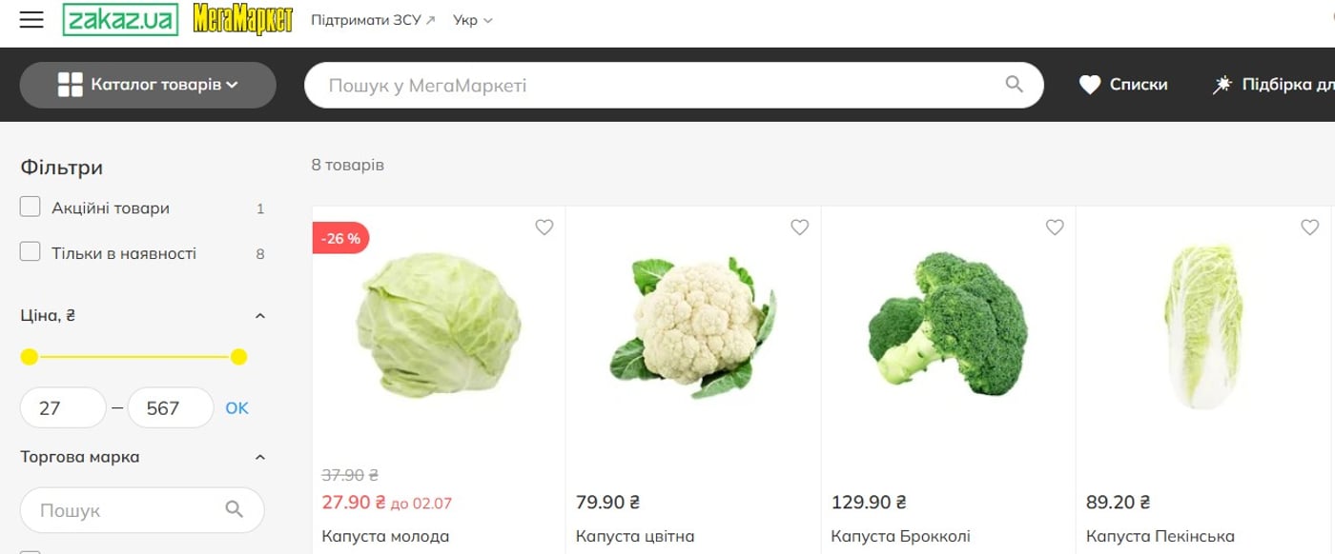Open the Списки menu item
Viewport: 1335px width, 554px height.
click(x=1123, y=85)
